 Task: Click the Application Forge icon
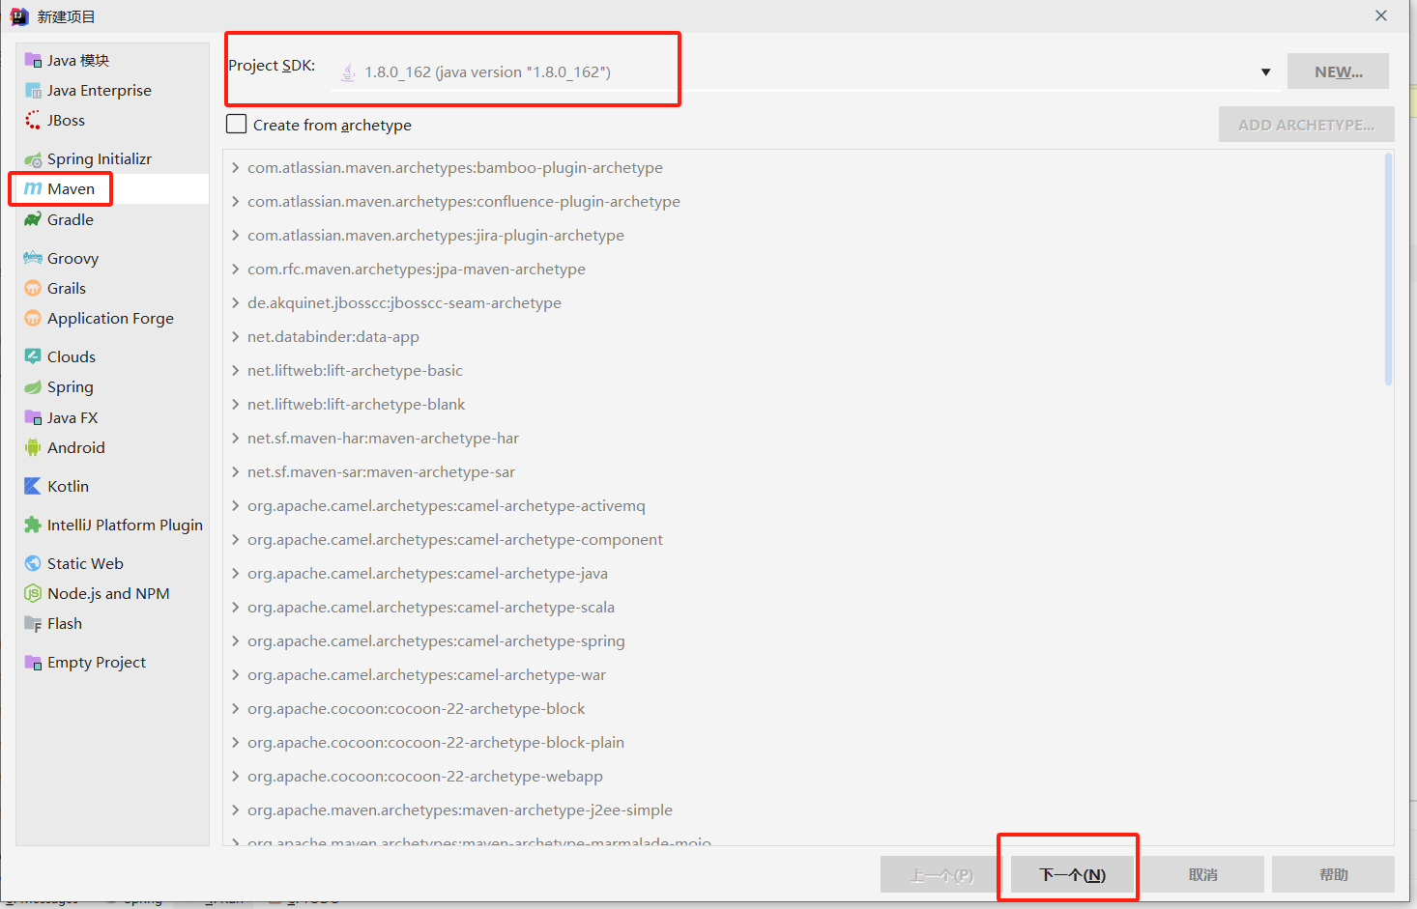click(x=33, y=318)
